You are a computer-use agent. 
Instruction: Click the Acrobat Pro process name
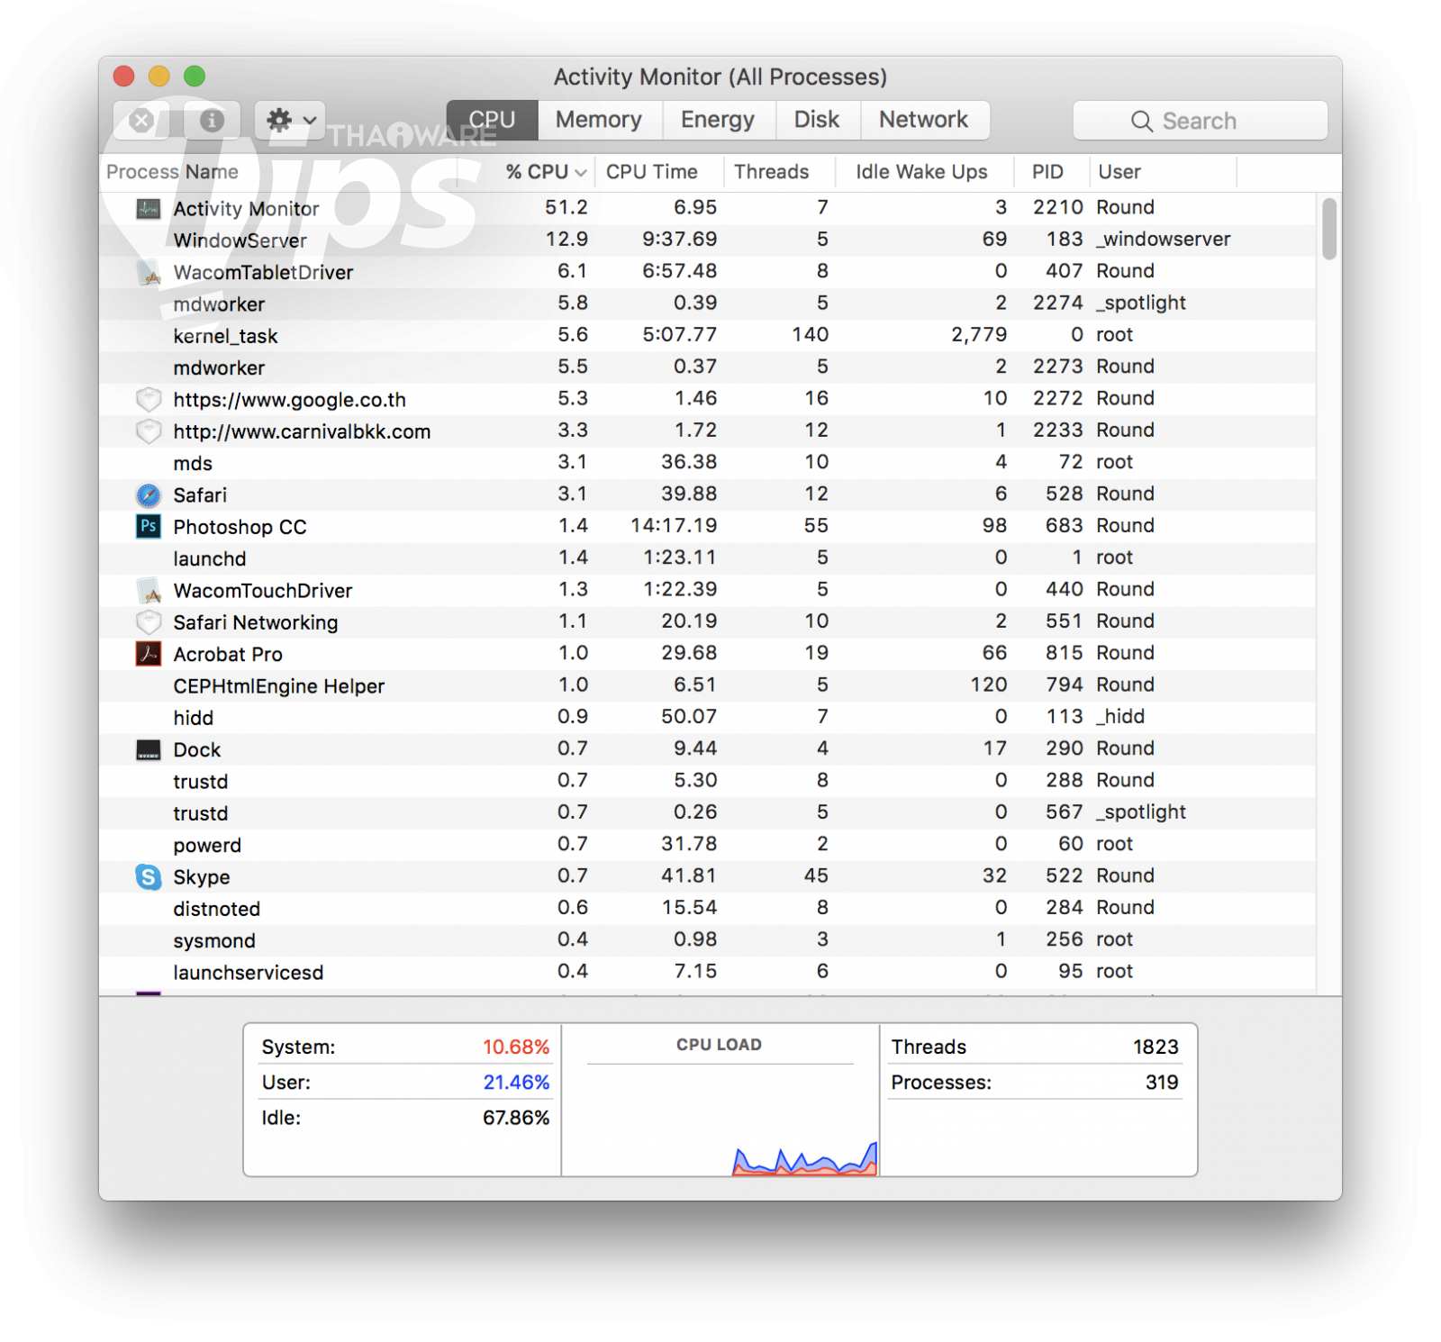tap(229, 654)
